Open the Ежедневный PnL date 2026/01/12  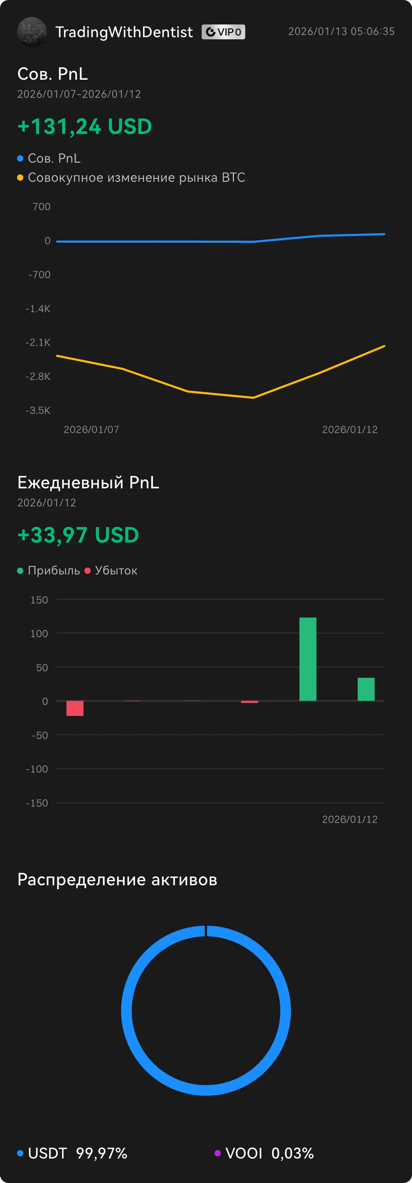[47, 503]
